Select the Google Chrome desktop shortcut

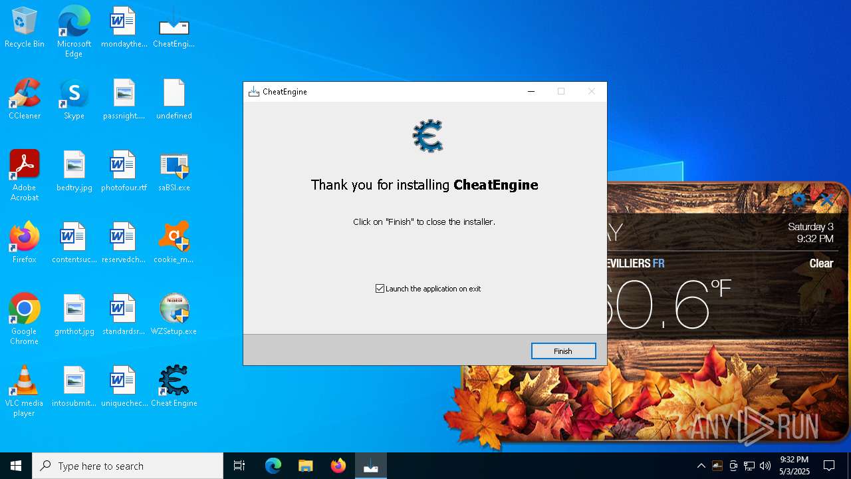[25, 319]
